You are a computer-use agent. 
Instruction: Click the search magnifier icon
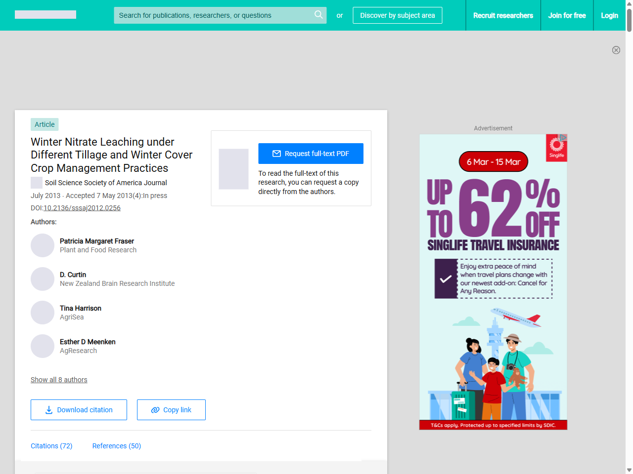(318, 15)
